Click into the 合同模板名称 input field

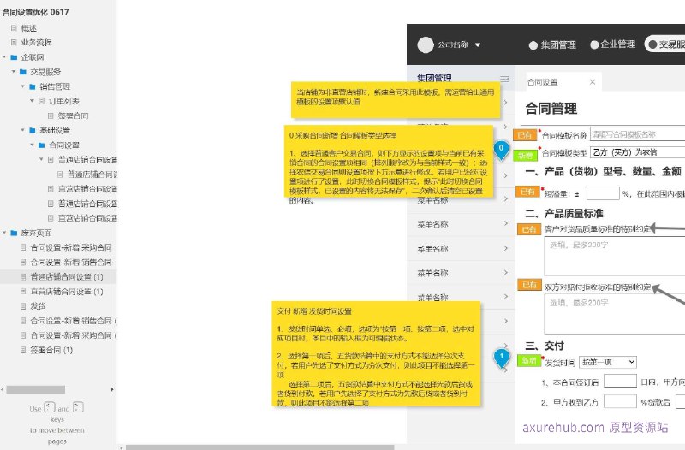point(638,134)
